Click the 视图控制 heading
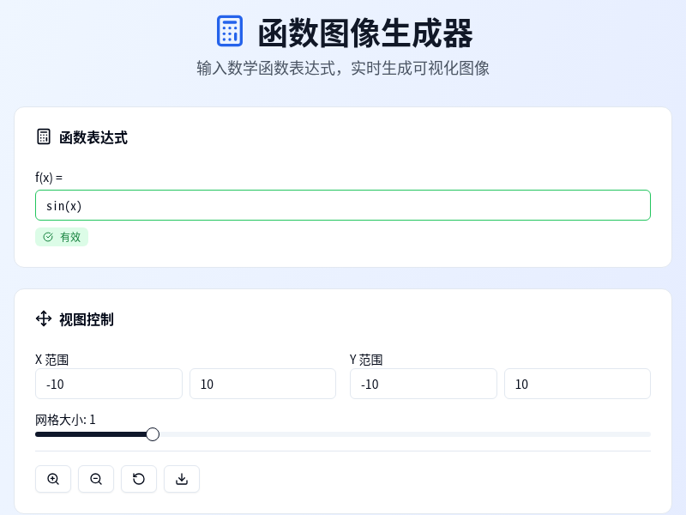The image size is (686, 515). [x=87, y=319]
